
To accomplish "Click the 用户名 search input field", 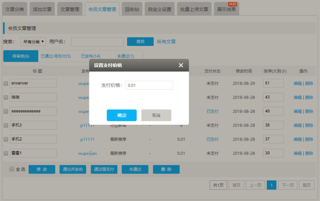I will coord(97,42).
